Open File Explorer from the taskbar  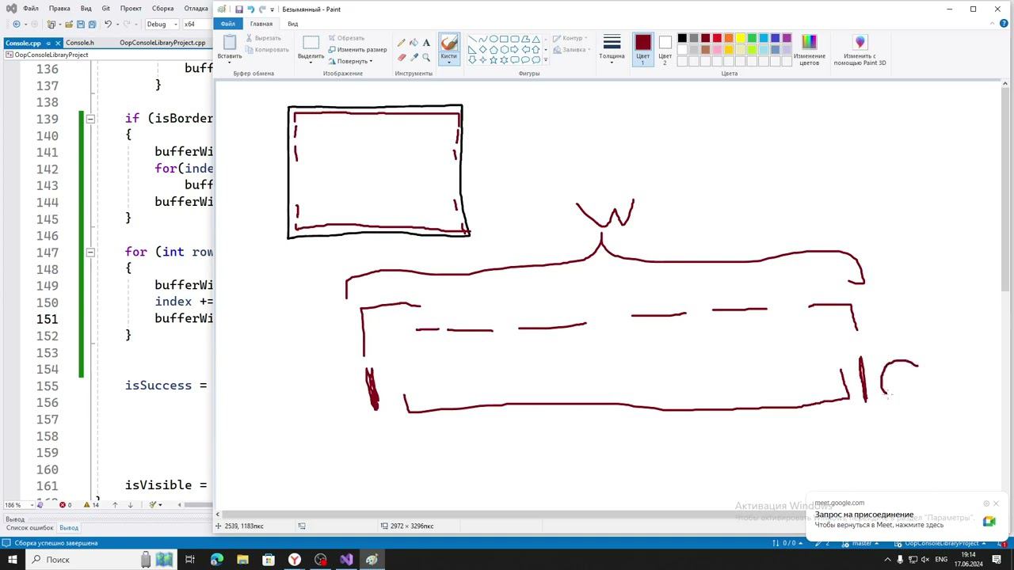pyautogui.click(x=242, y=560)
